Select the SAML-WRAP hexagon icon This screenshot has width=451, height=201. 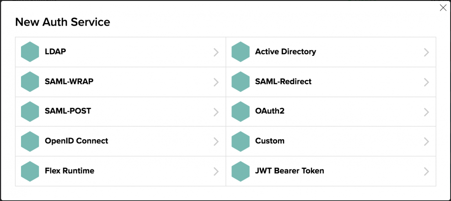click(30, 82)
